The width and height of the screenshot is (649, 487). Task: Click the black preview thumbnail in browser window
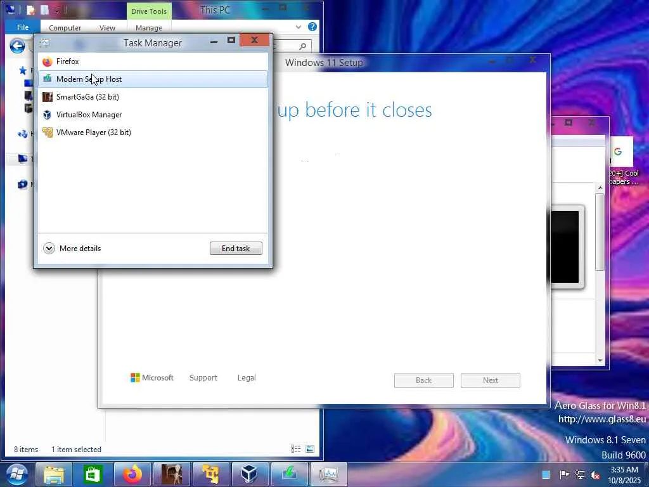[x=565, y=247]
